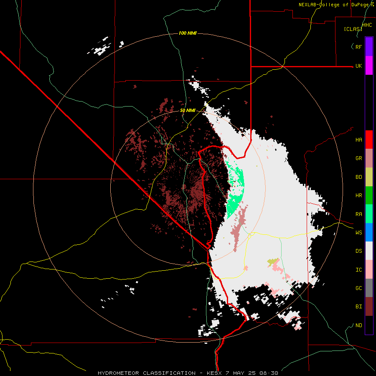The width and height of the screenshot is (376, 376).
Task: Click the RA legend label
Action: point(359,214)
